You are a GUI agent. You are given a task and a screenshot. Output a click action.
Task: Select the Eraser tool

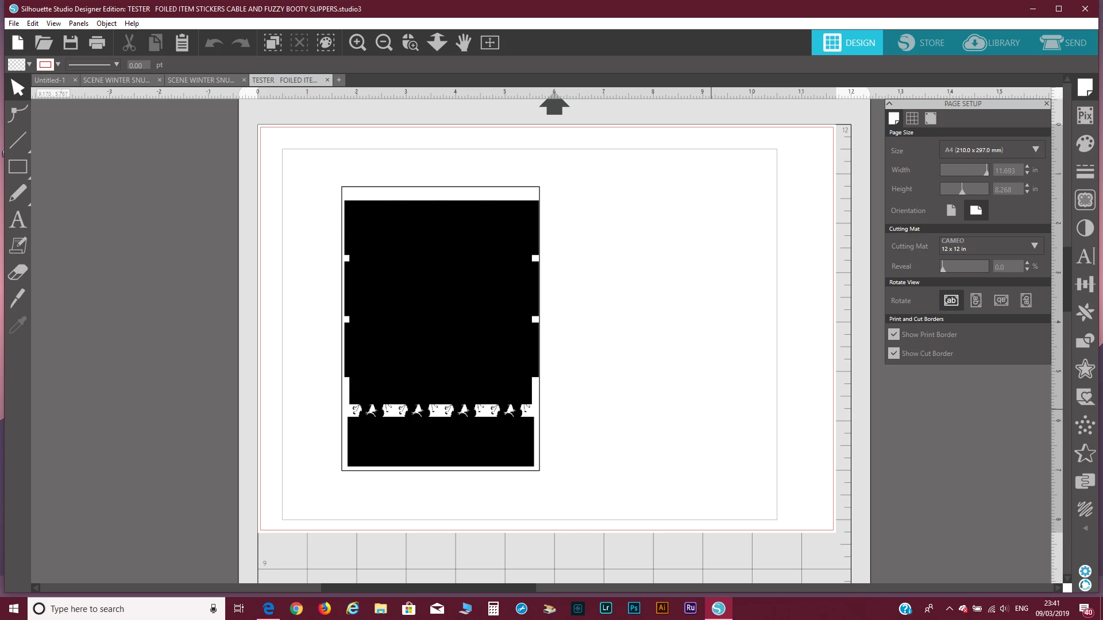point(17,272)
